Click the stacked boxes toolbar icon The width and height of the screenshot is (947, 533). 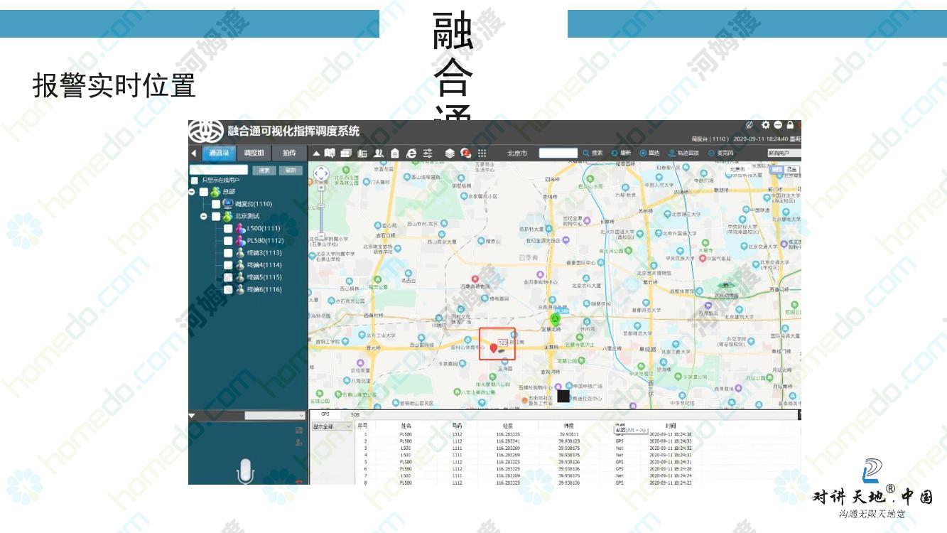[x=346, y=153]
